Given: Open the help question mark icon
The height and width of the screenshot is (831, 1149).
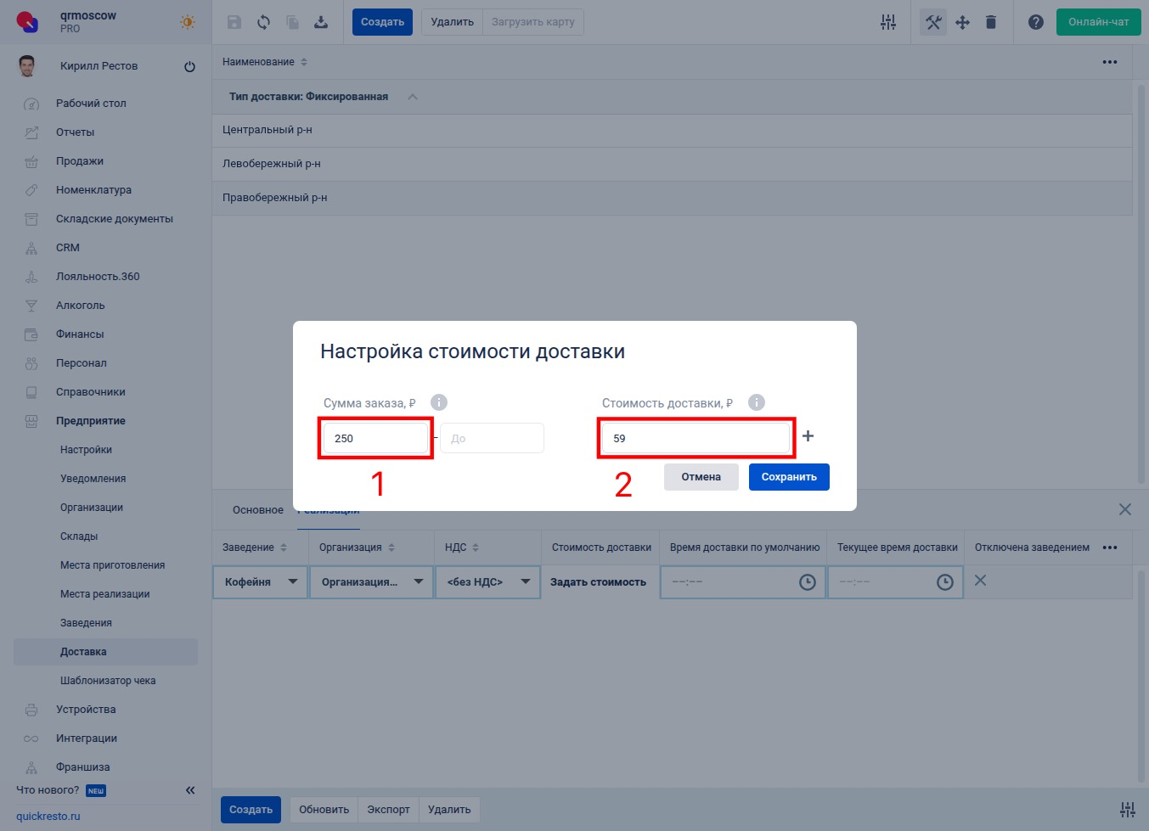Looking at the screenshot, I should point(1035,22).
